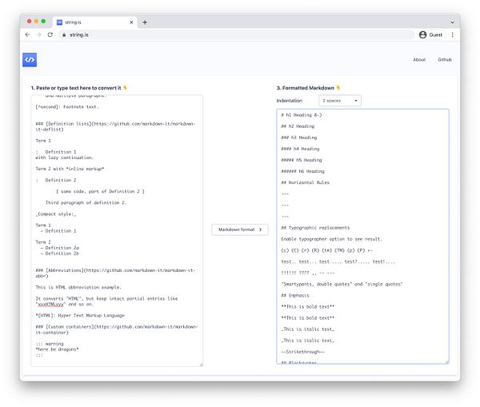Open a new tab with the plus icon
The height and width of the screenshot is (407, 480).
coord(145,22)
